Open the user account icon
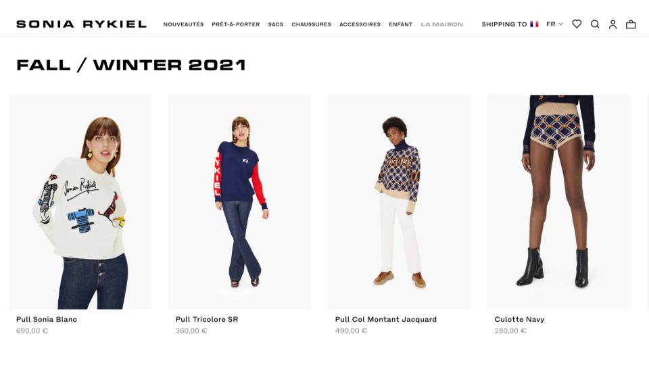The width and height of the screenshot is (649, 365). [x=612, y=24]
